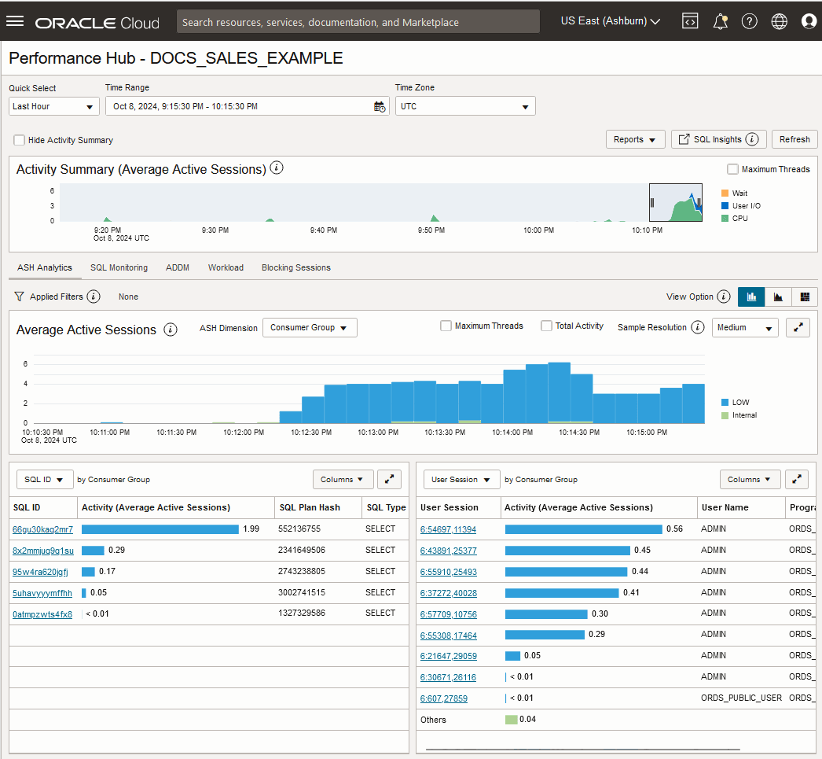822x759 pixels.
Task: Open SQL ID 66gu30kag2mr7 details
Action: (42, 529)
